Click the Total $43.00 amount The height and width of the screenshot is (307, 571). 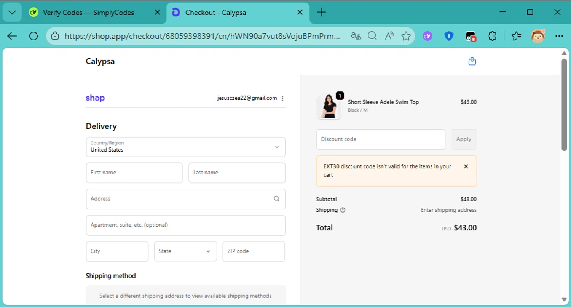(465, 228)
